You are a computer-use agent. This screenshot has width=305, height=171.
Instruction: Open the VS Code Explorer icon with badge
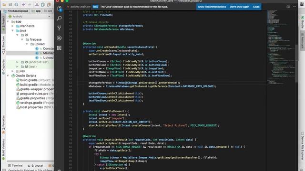[x=60, y=9]
